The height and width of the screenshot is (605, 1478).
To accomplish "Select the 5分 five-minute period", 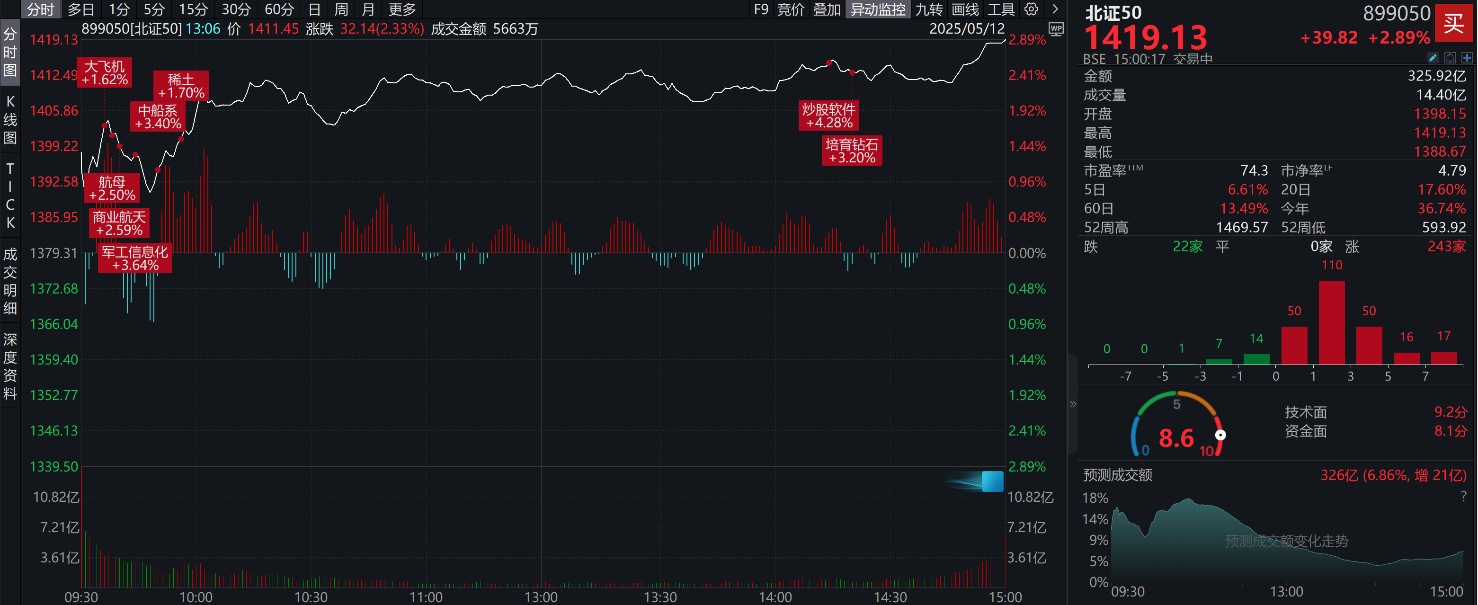I will (x=154, y=9).
